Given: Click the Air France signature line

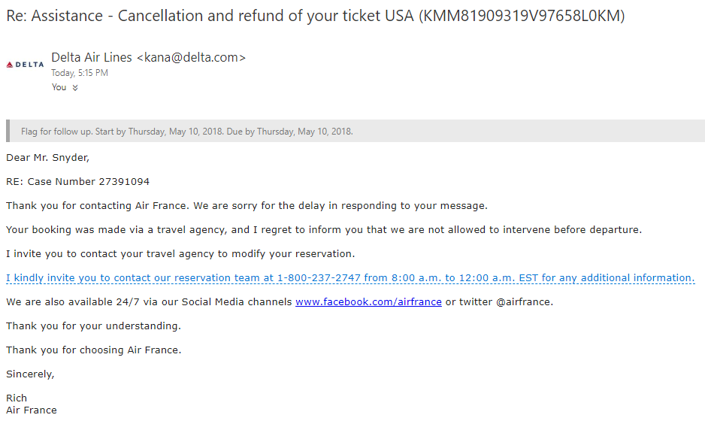Looking at the screenshot, I should click(x=32, y=410).
